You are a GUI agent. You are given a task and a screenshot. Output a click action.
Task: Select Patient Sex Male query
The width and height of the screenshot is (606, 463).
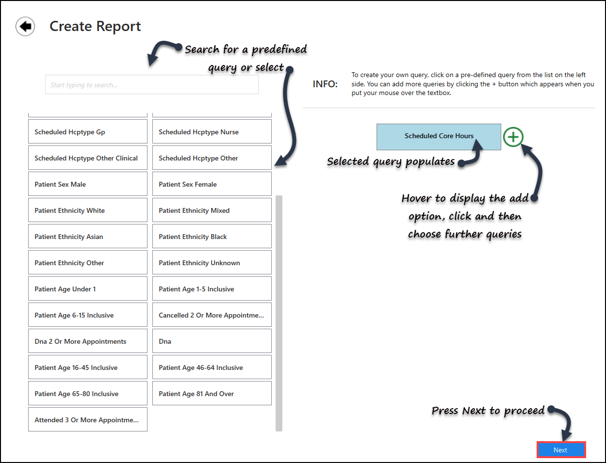(x=87, y=184)
